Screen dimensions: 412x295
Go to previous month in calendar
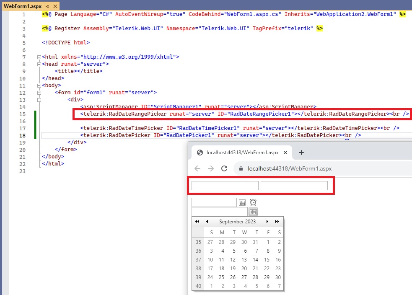tap(207, 222)
